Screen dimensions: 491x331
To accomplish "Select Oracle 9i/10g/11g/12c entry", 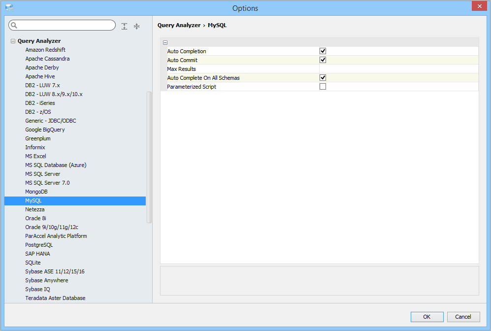I will coord(52,228).
